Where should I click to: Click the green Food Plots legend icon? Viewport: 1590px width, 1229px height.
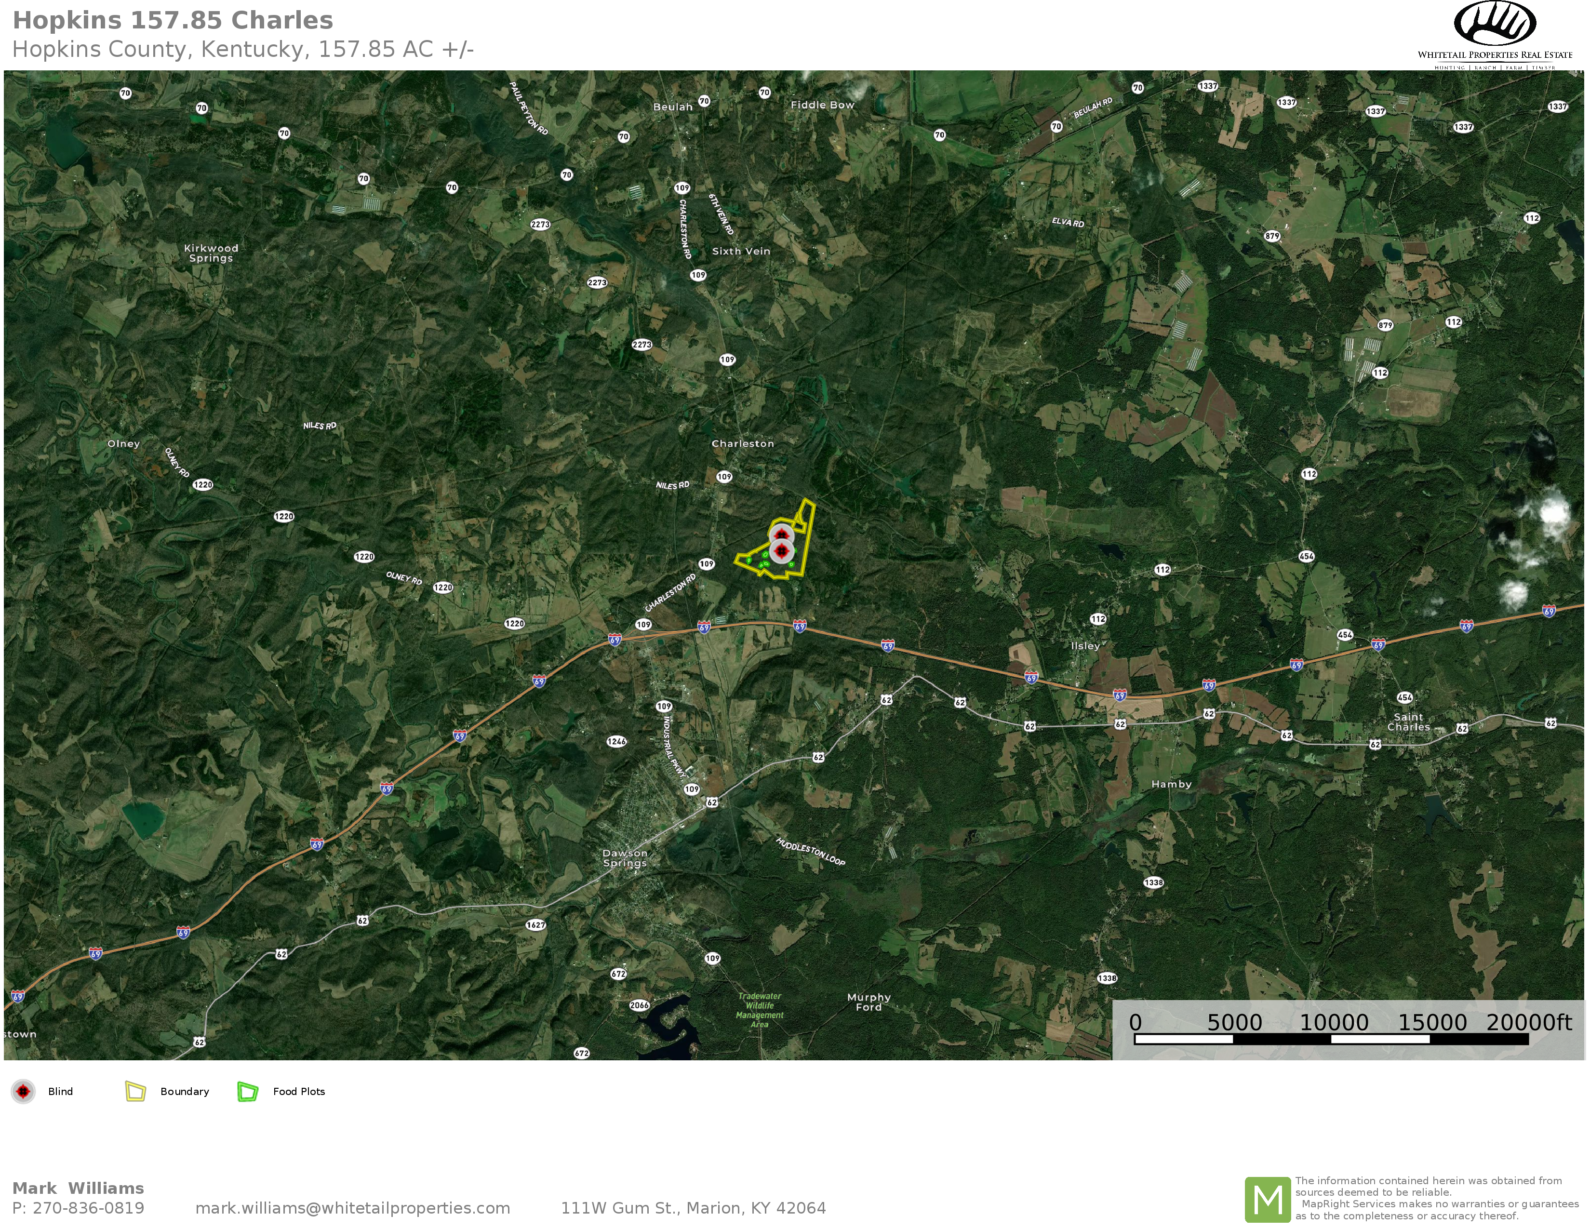[248, 1091]
